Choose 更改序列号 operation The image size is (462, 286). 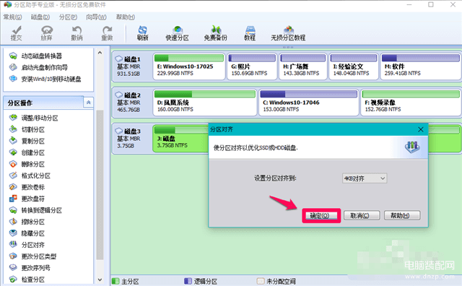tap(30, 268)
